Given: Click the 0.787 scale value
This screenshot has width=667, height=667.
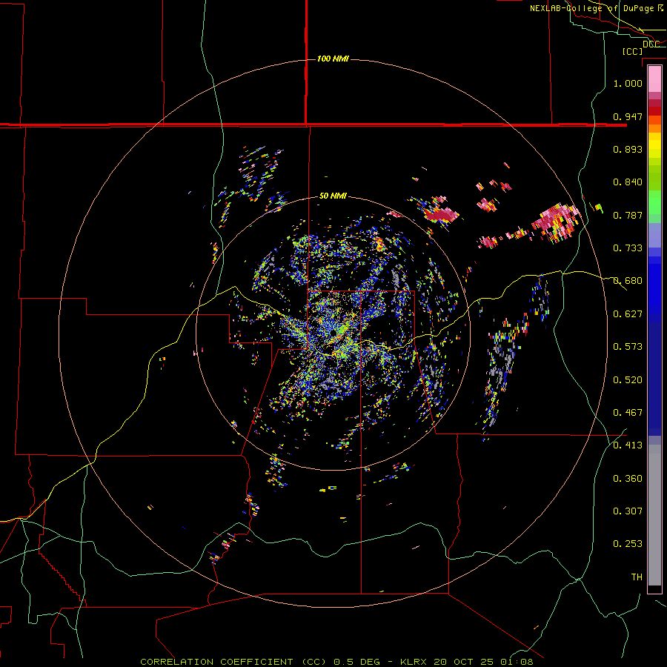Looking at the screenshot, I should [628, 215].
